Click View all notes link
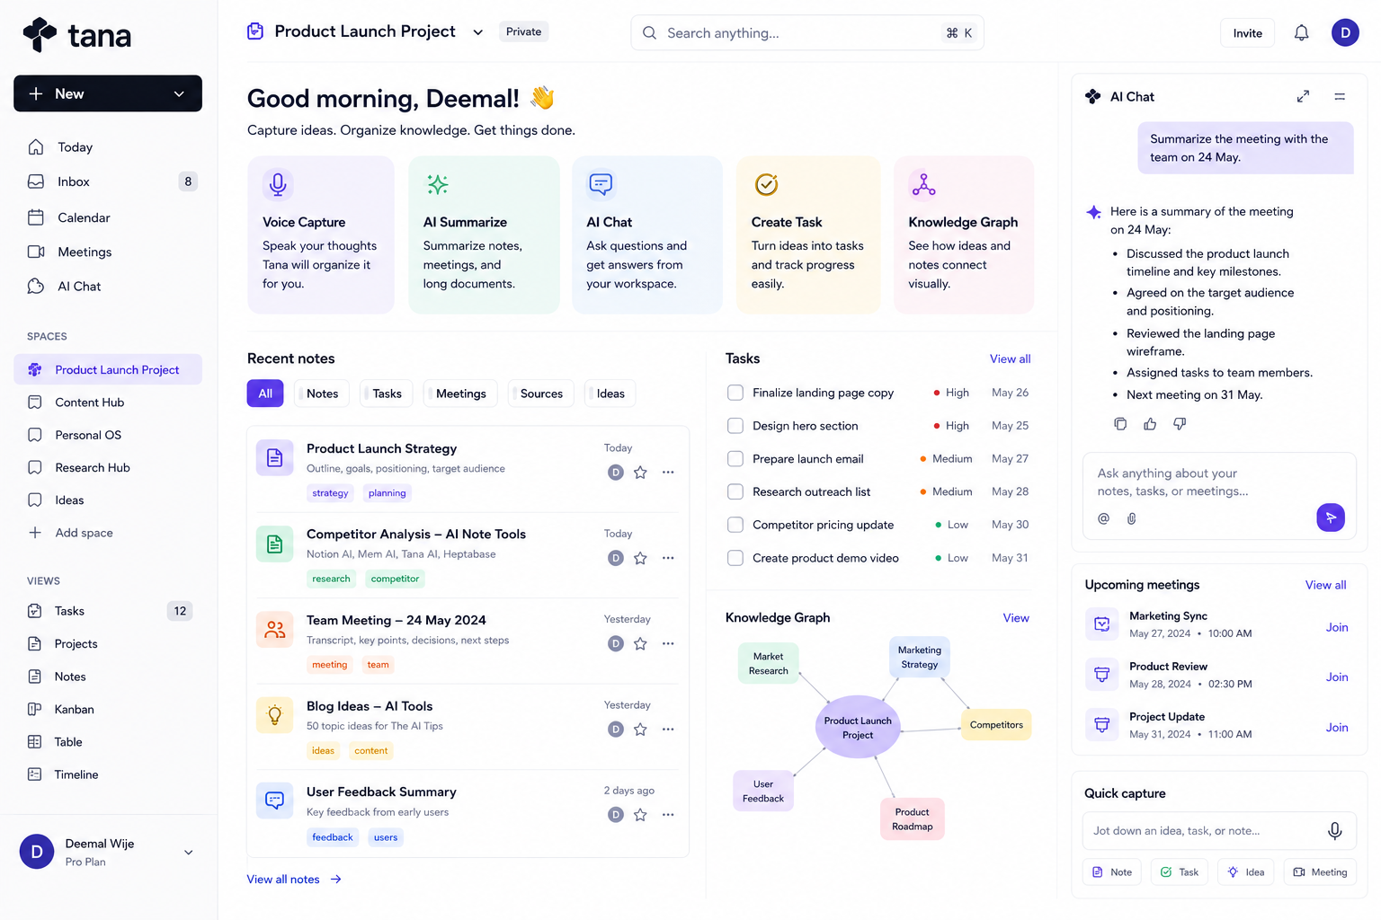Image resolution: width=1381 pixels, height=920 pixels. tap(294, 880)
